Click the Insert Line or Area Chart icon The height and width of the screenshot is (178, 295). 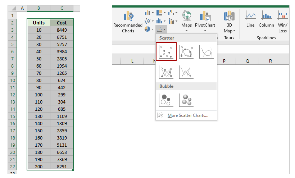[147, 21]
